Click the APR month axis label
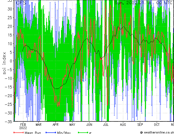The width and height of the screenshot is (174, 134). [55, 125]
